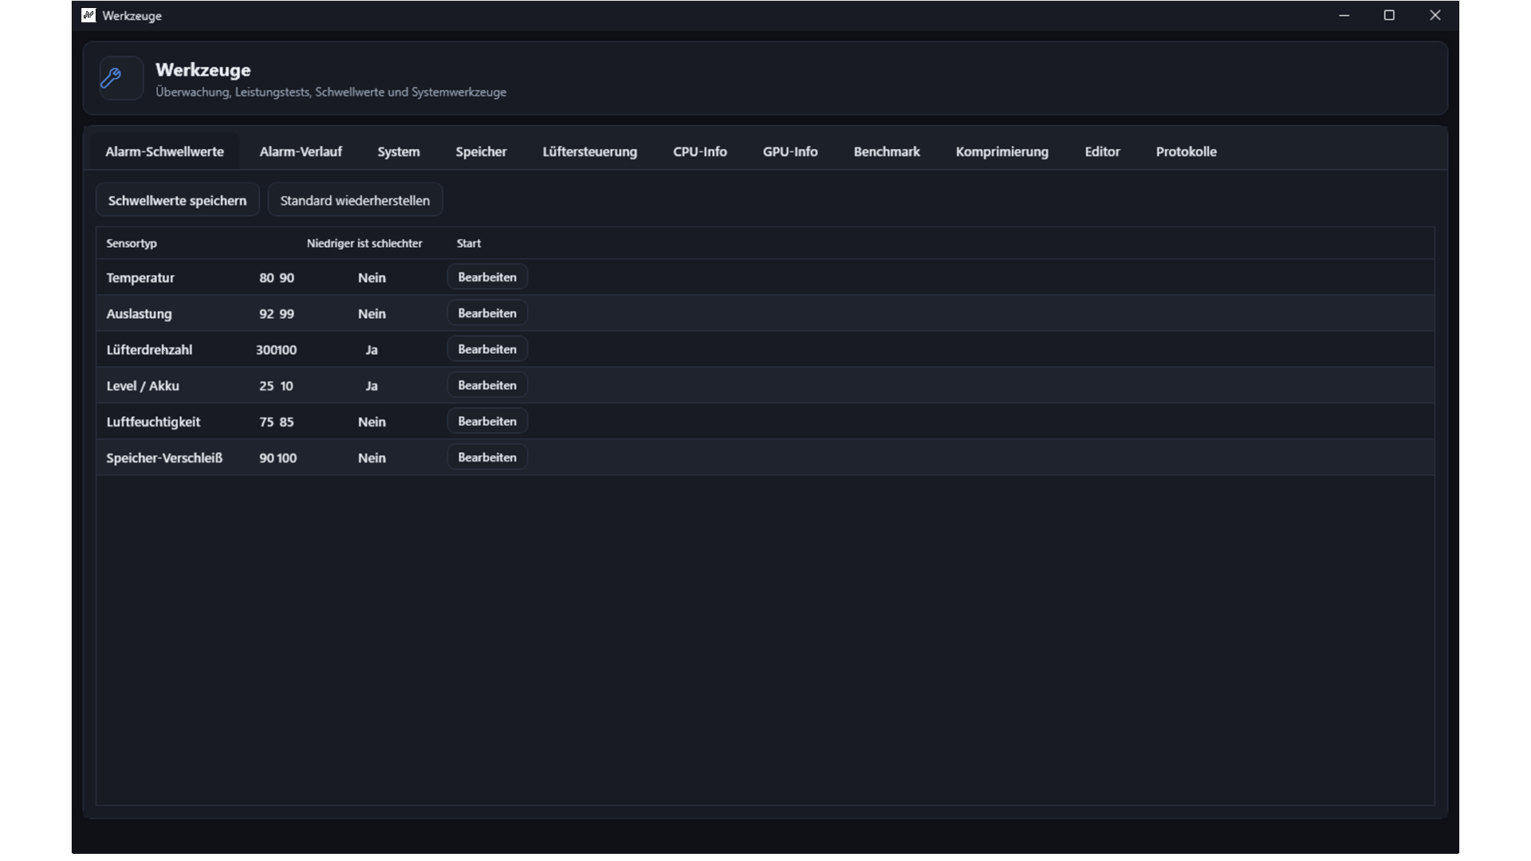Click the 90 100 values for Speicher-Verschleiß
The image size is (1531, 861).
277,458
